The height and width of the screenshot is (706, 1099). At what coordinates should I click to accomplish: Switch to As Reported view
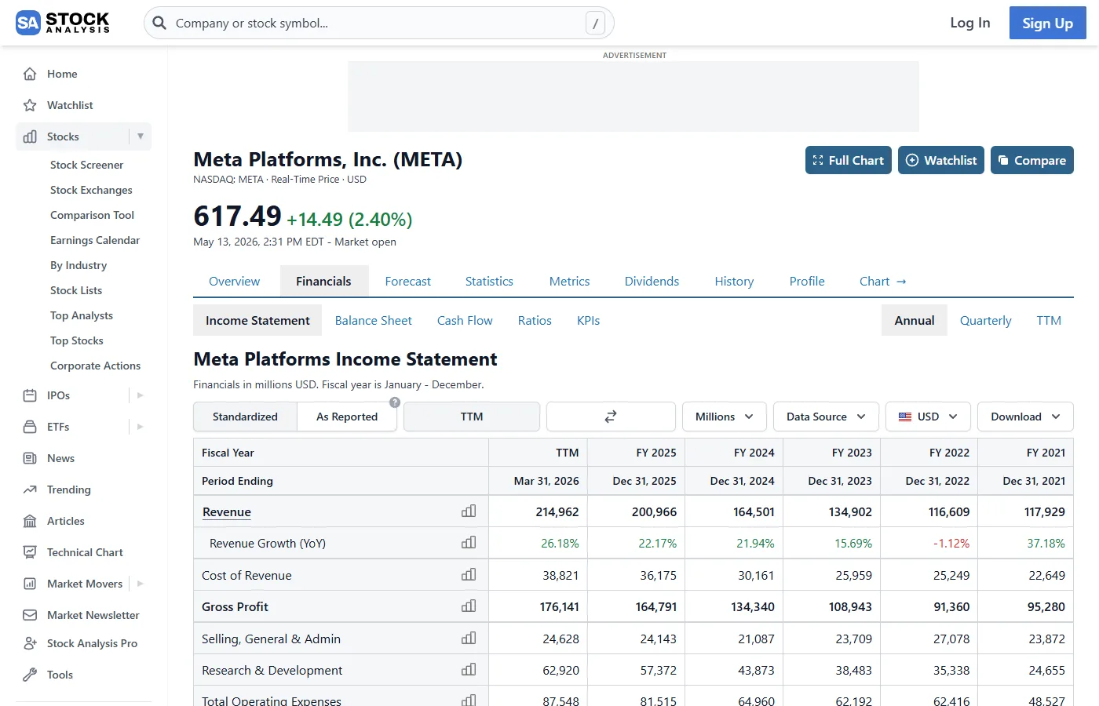(x=347, y=417)
